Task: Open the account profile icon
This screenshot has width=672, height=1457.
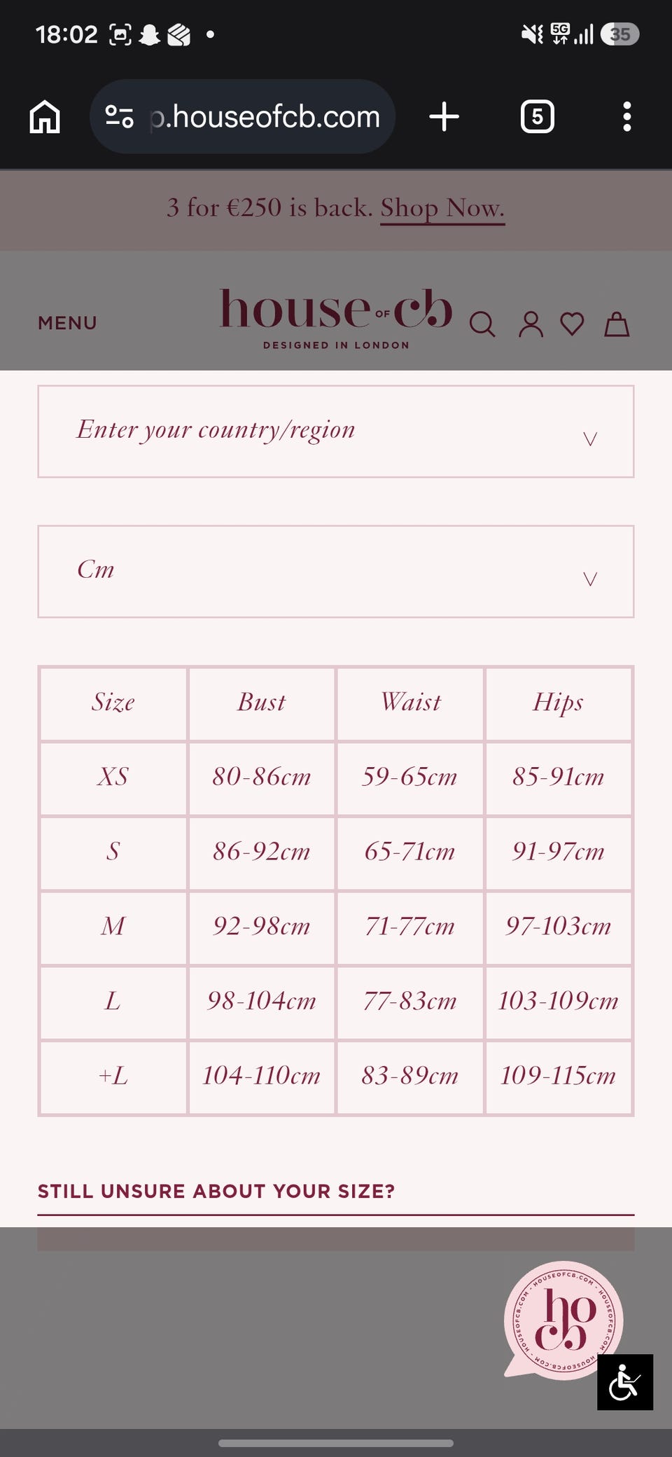Action: 531,324
